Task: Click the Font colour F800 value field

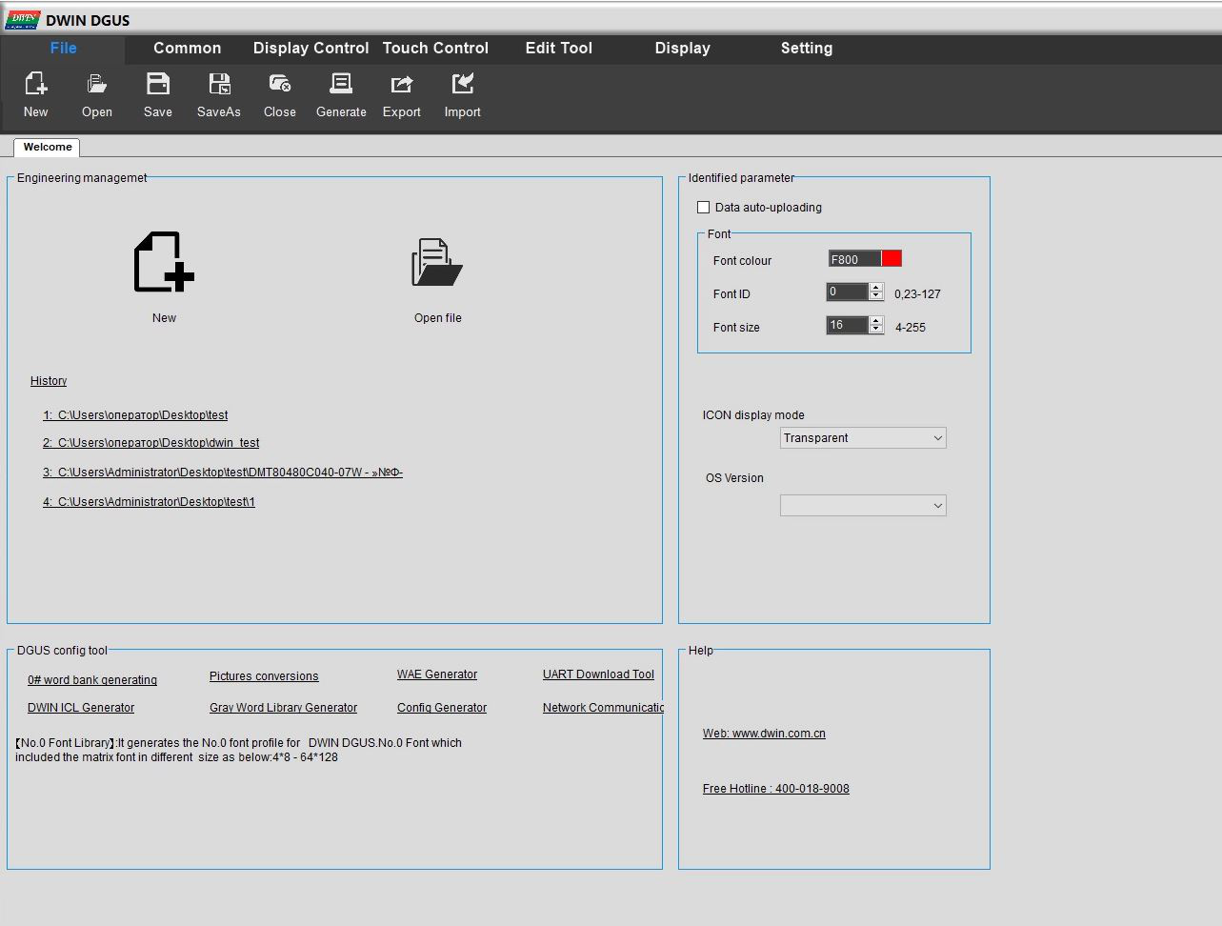Action: 854,259
